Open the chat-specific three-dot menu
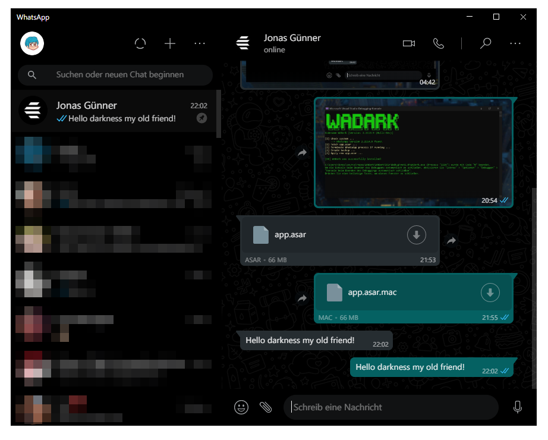Image resolution: width=548 pixels, height=440 pixels. (516, 43)
